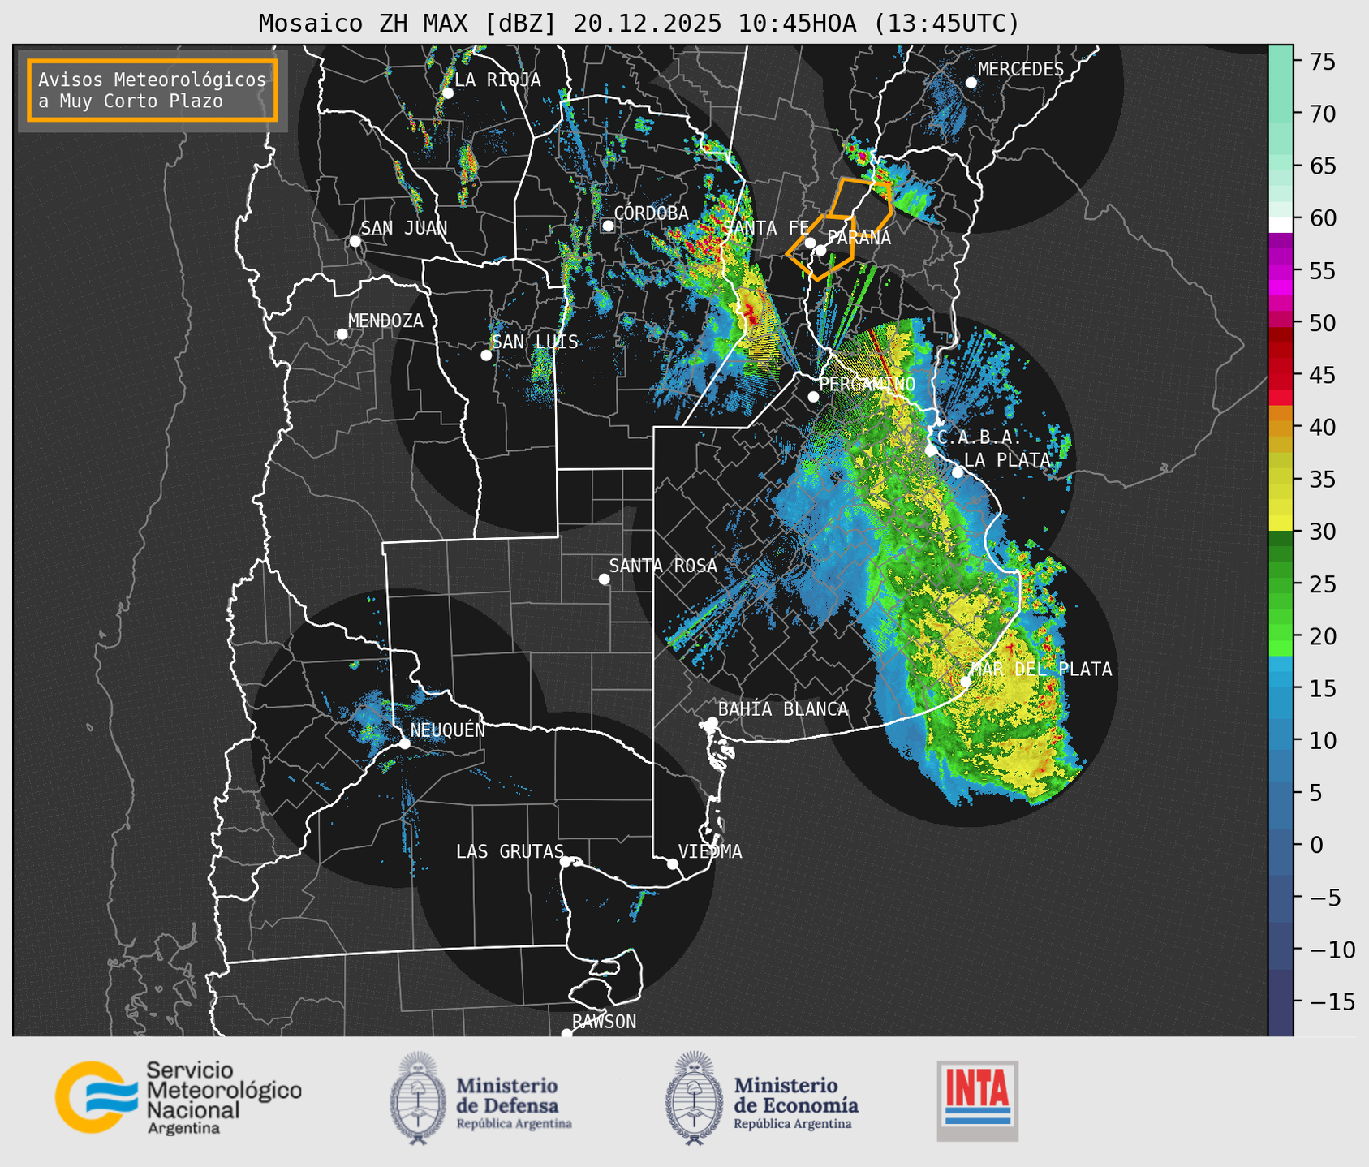Click the 75 label on the color scale
1369x1167 pixels.
[x=1322, y=62]
